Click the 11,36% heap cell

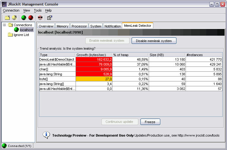point(131,89)
